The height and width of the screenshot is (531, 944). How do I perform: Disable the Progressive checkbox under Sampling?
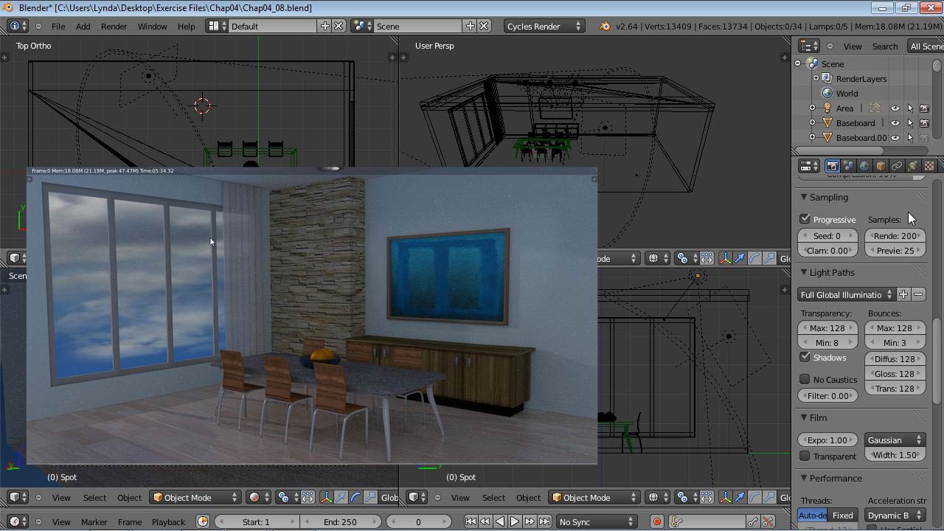click(805, 219)
